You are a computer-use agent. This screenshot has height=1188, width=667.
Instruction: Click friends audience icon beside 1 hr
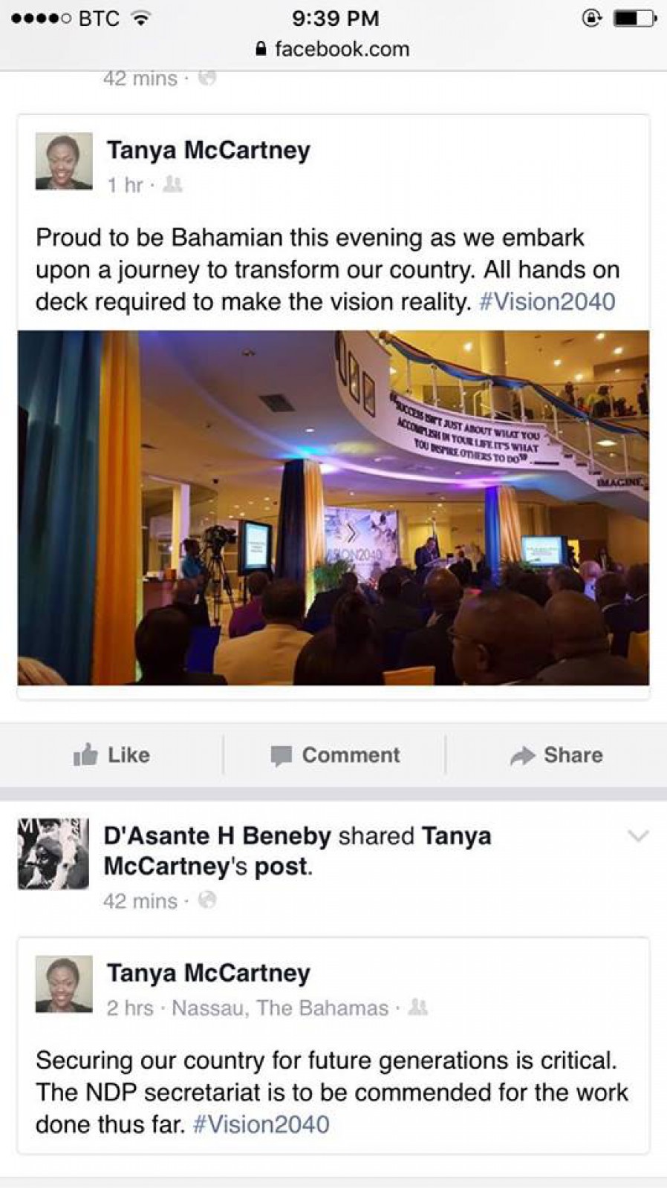[x=172, y=184]
